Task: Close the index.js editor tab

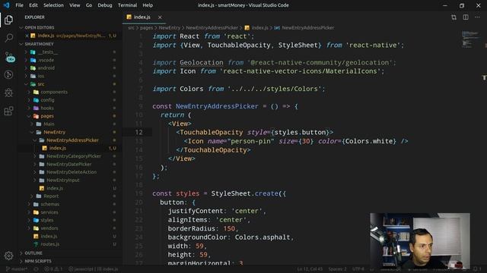Action: (160, 17)
